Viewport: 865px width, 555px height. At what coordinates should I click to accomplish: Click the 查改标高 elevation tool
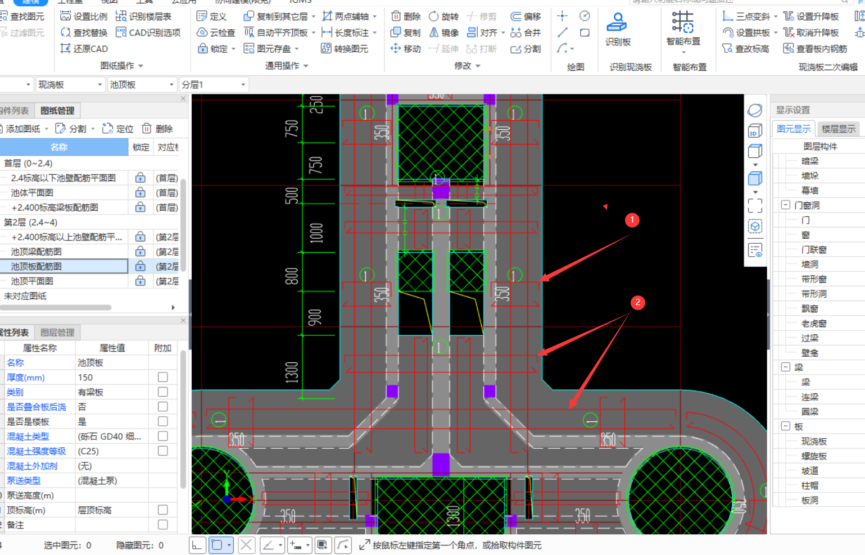click(745, 49)
